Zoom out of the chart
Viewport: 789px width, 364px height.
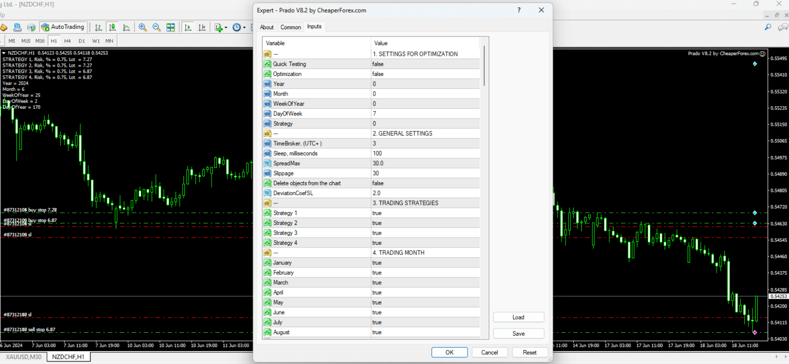tap(157, 27)
